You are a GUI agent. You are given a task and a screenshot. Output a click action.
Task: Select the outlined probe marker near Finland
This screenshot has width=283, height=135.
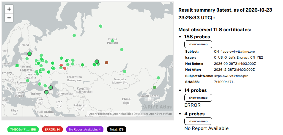29,54
